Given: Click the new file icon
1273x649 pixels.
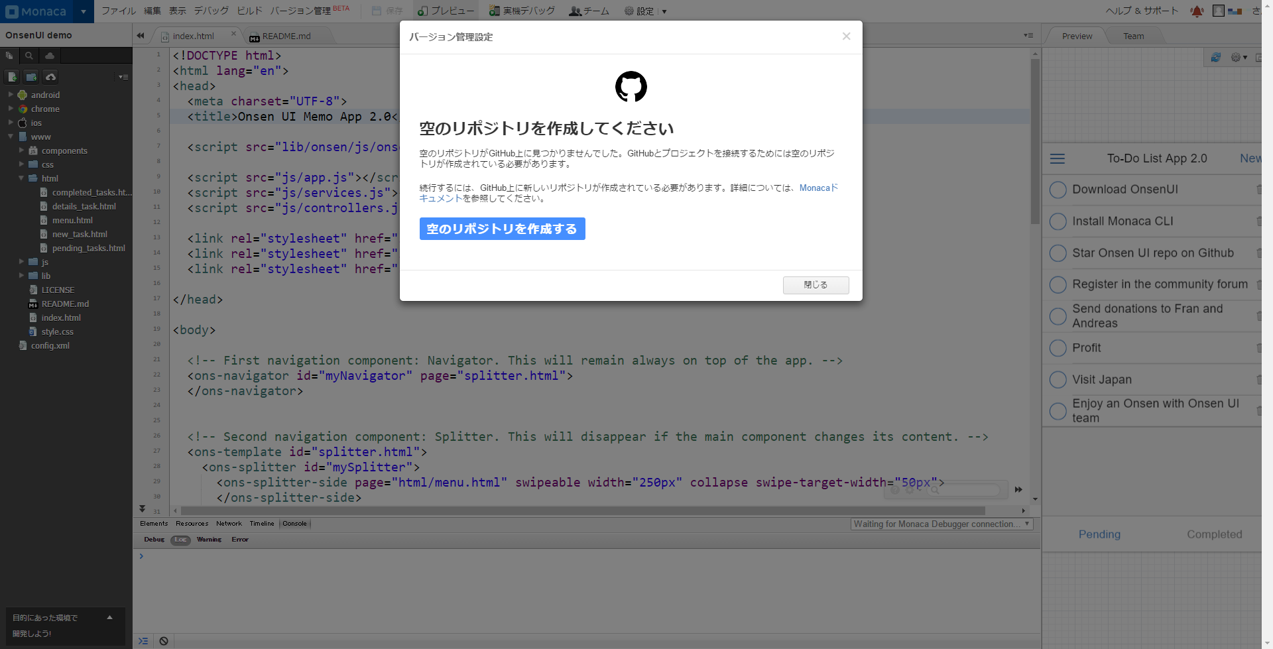Looking at the screenshot, I should pos(13,77).
